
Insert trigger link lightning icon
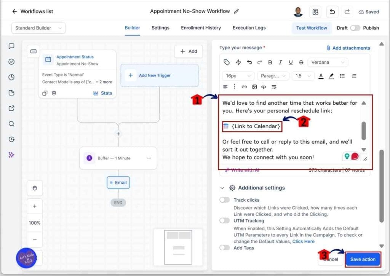238,62
